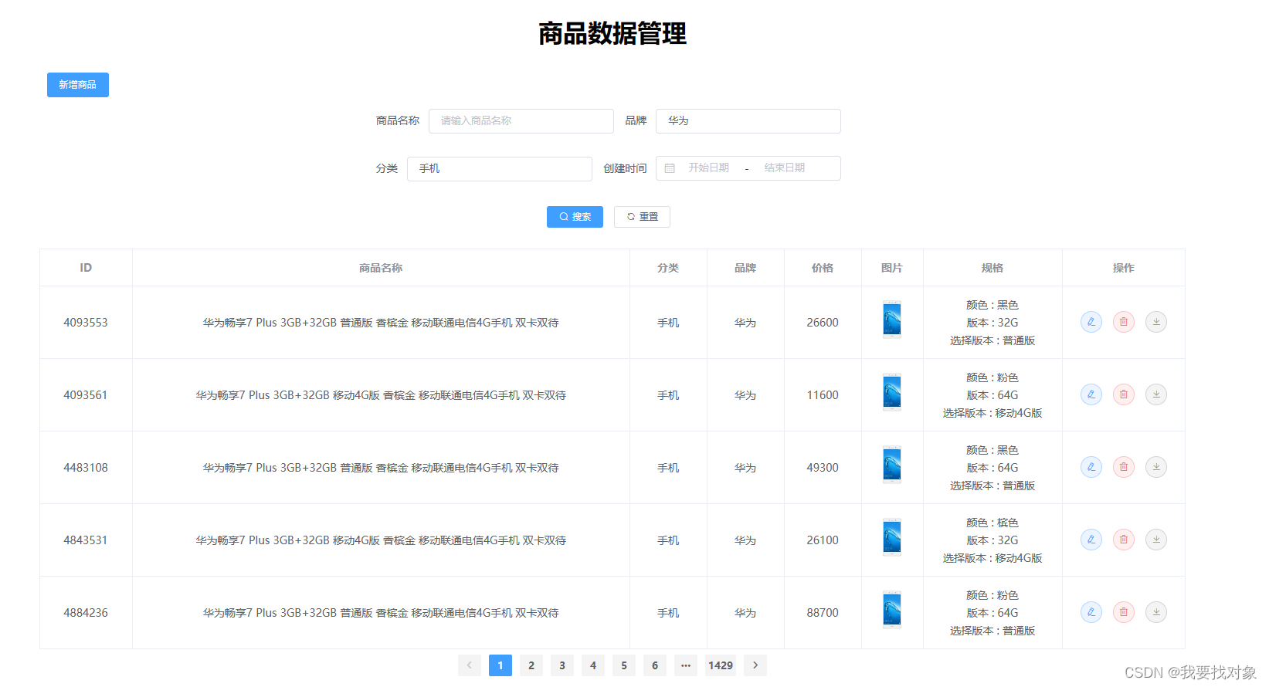Download product 4093553 with arrow icon
Image resolution: width=1269 pixels, height=687 pixels.
[1155, 322]
